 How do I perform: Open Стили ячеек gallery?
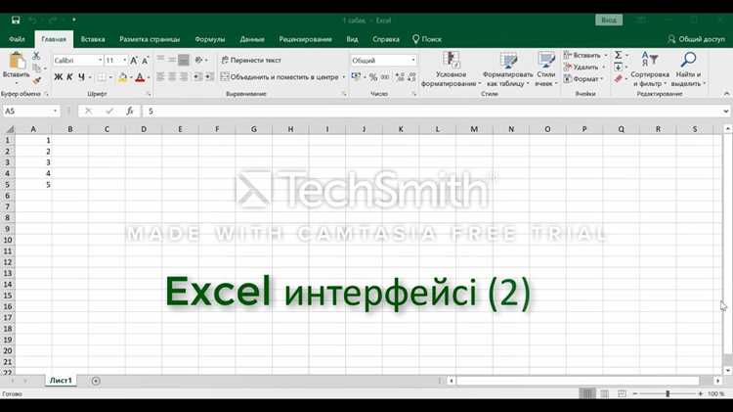tap(546, 69)
